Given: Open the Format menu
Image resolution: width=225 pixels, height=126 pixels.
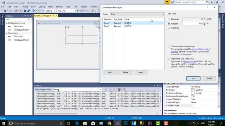Looking at the screenshot, I should [59, 7].
